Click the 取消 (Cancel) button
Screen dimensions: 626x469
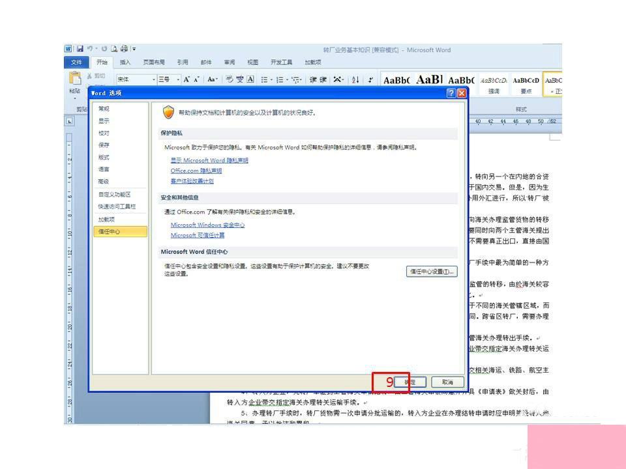(x=447, y=382)
